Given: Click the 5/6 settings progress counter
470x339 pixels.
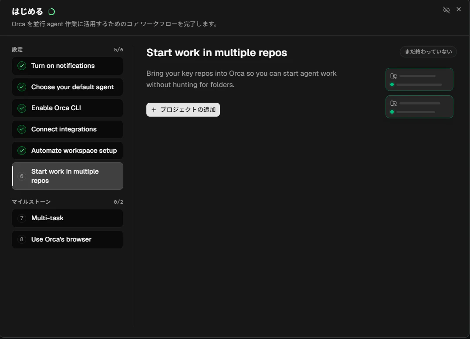Looking at the screenshot, I should tap(118, 50).
